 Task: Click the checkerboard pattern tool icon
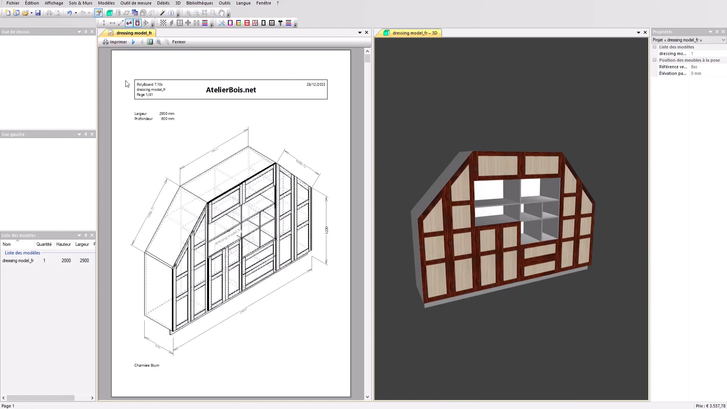(163, 23)
